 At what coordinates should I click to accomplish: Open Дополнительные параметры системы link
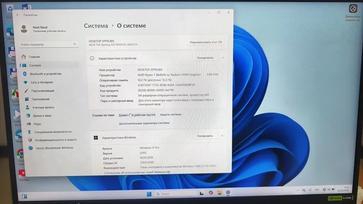[144, 123]
